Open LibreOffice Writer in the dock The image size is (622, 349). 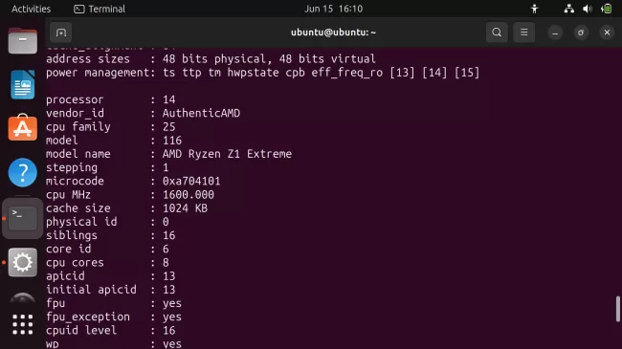point(23,84)
